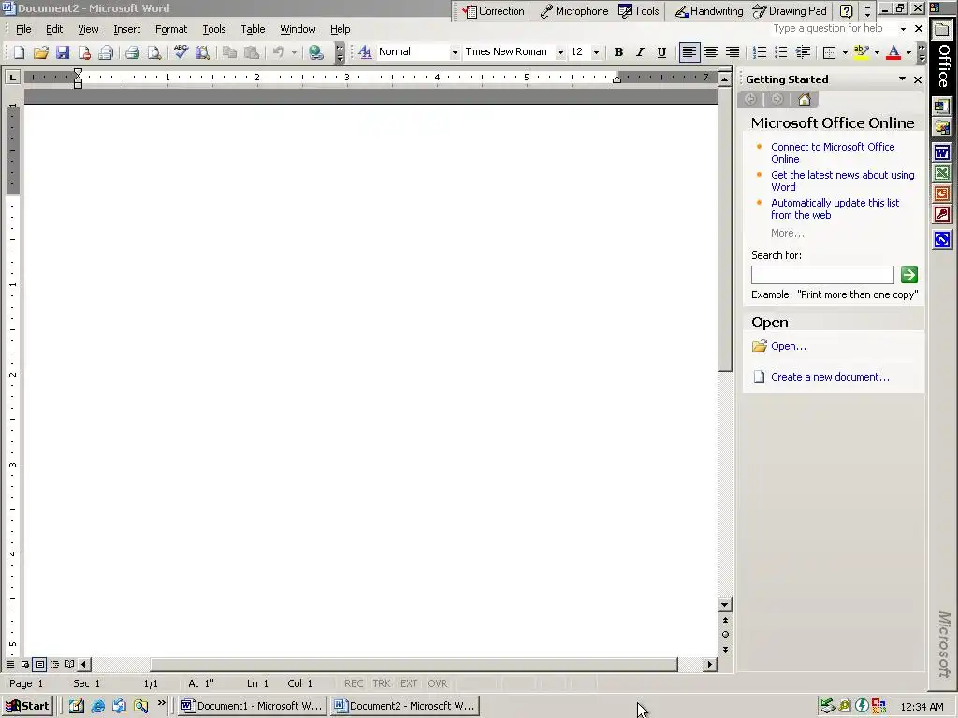The width and height of the screenshot is (958, 718).
Task: Toggle the REC macro recording indicator
Action: [353, 683]
